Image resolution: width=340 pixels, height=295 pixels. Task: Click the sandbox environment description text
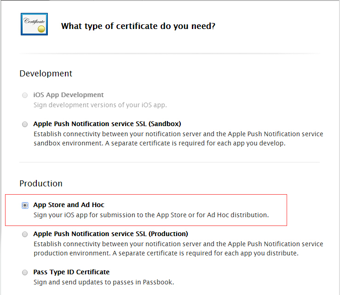click(178, 139)
